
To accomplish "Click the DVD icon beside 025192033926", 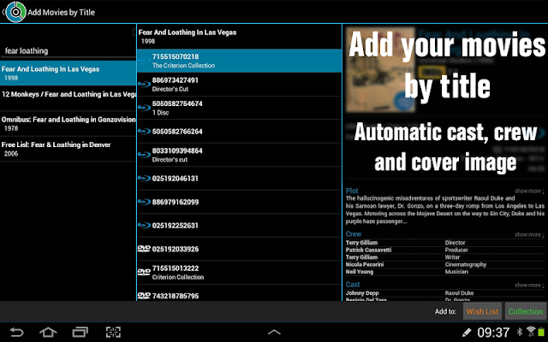I will click(144, 249).
